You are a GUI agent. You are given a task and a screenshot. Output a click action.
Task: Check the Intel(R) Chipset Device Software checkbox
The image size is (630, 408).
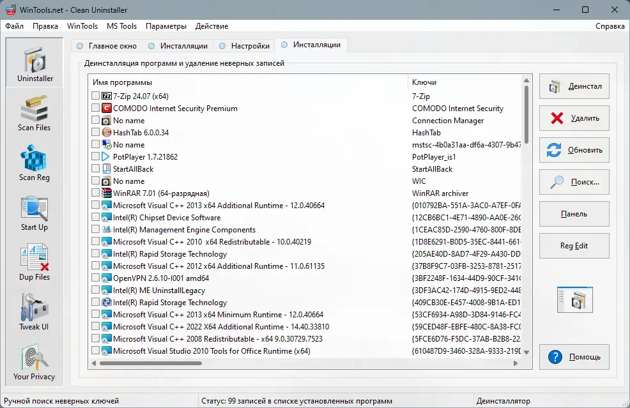click(x=95, y=217)
